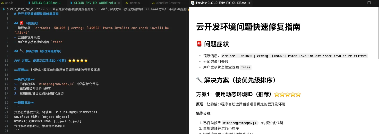Viewport: 379px width, 134px height.
Task: Click editor line '- 云函数调用失败'
Action: point(27,37)
